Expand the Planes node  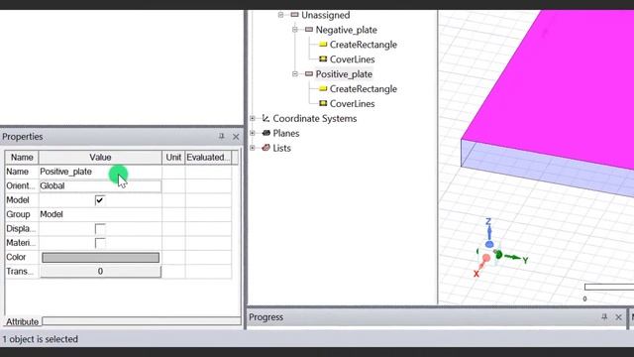pos(253,133)
